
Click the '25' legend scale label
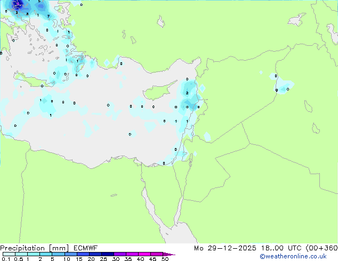coord(103,259)
